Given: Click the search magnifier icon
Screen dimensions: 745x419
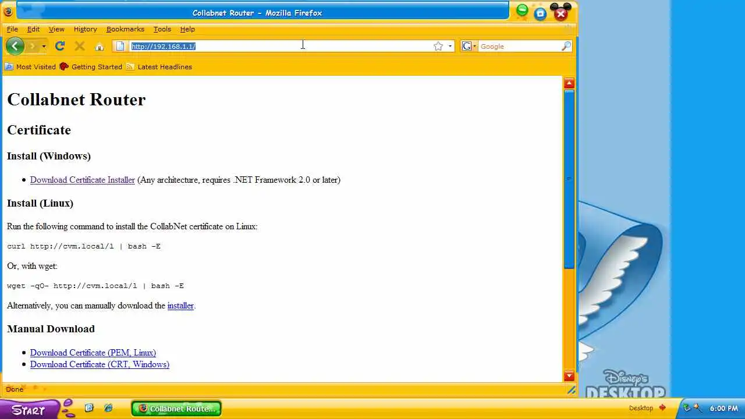Looking at the screenshot, I should click(x=566, y=46).
